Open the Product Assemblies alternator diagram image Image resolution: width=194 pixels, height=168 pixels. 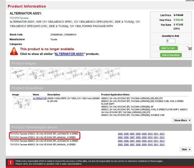(x=22, y=103)
